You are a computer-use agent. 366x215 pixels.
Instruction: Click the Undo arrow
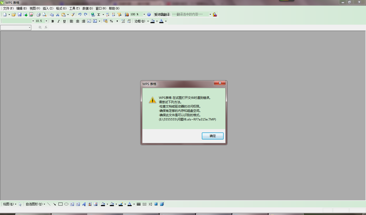pos(80,14)
